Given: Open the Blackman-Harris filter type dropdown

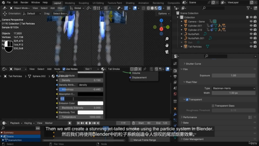Looking at the screenshot, I should pos(234,88).
